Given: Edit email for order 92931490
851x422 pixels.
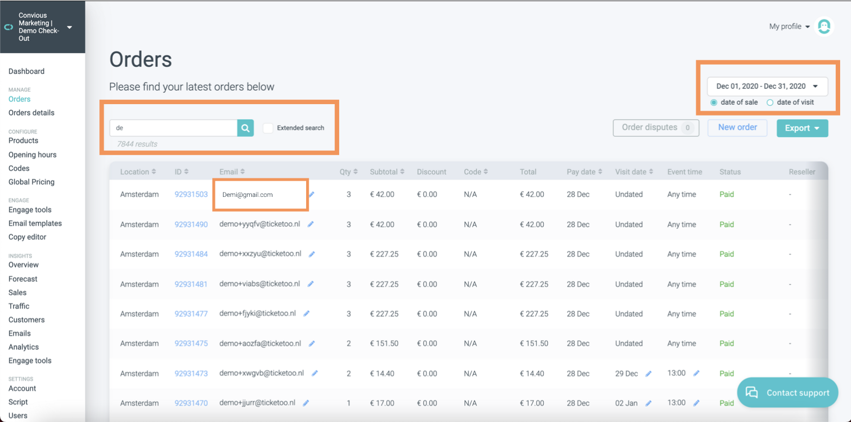Looking at the screenshot, I should [311, 224].
